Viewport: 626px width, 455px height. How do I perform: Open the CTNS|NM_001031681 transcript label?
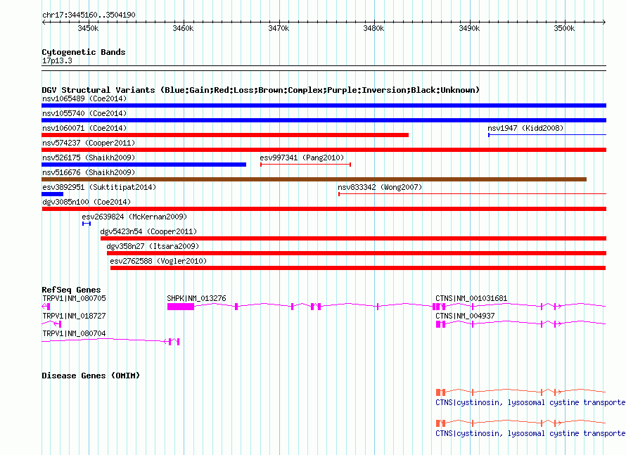pos(471,298)
